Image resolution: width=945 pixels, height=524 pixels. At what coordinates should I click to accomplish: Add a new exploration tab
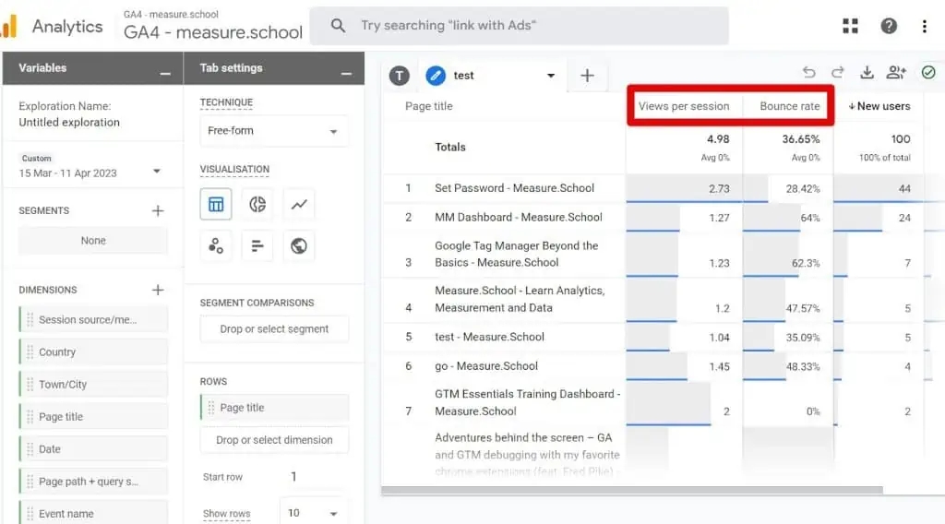coord(587,76)
